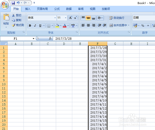This screenshot has height=130, width=155.
Task: Select row 10 header
Action: (4, 84)
